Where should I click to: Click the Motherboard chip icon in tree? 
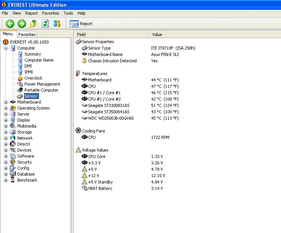click(13, 102)
